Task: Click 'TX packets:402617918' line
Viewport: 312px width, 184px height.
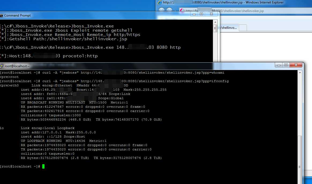Action: tap(85, 111)
